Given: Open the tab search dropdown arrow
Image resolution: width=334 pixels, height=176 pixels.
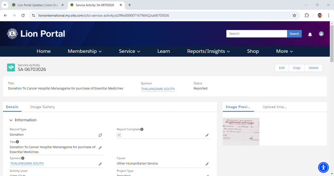Looking at the screenshot, I should pos(5,5).
